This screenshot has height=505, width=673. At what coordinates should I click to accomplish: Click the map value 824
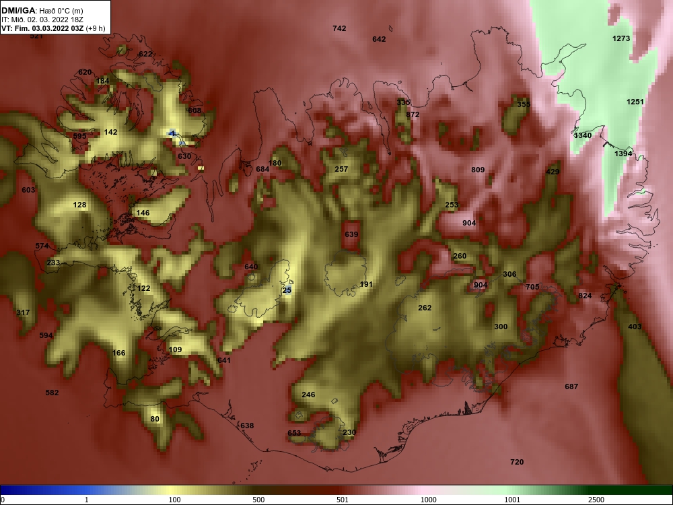(585, 296)
